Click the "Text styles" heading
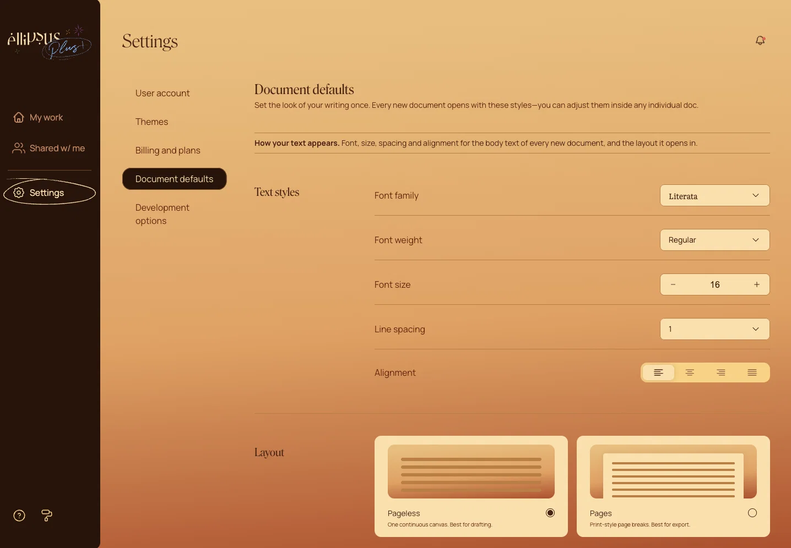Viewport: 791px width, 548px height. pos(277,192)
